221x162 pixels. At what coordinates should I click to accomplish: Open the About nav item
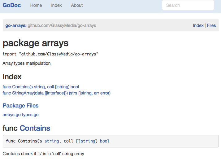click(77, 5)
